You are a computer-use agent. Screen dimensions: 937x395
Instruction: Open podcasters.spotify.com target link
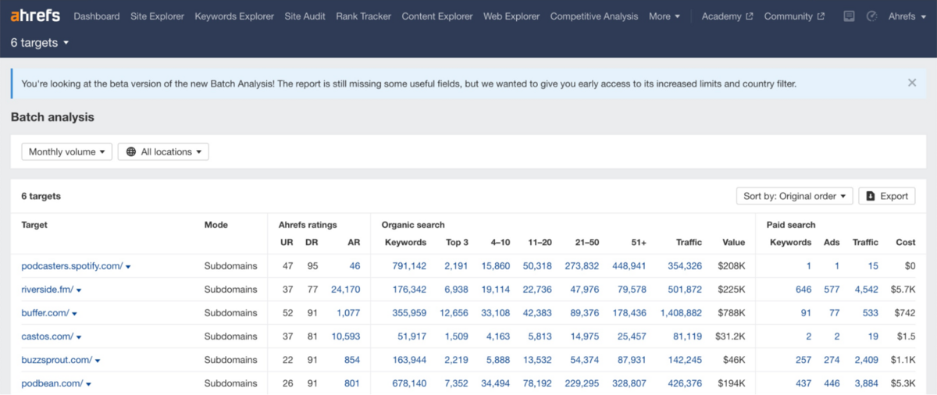click(x=72, y=266)
